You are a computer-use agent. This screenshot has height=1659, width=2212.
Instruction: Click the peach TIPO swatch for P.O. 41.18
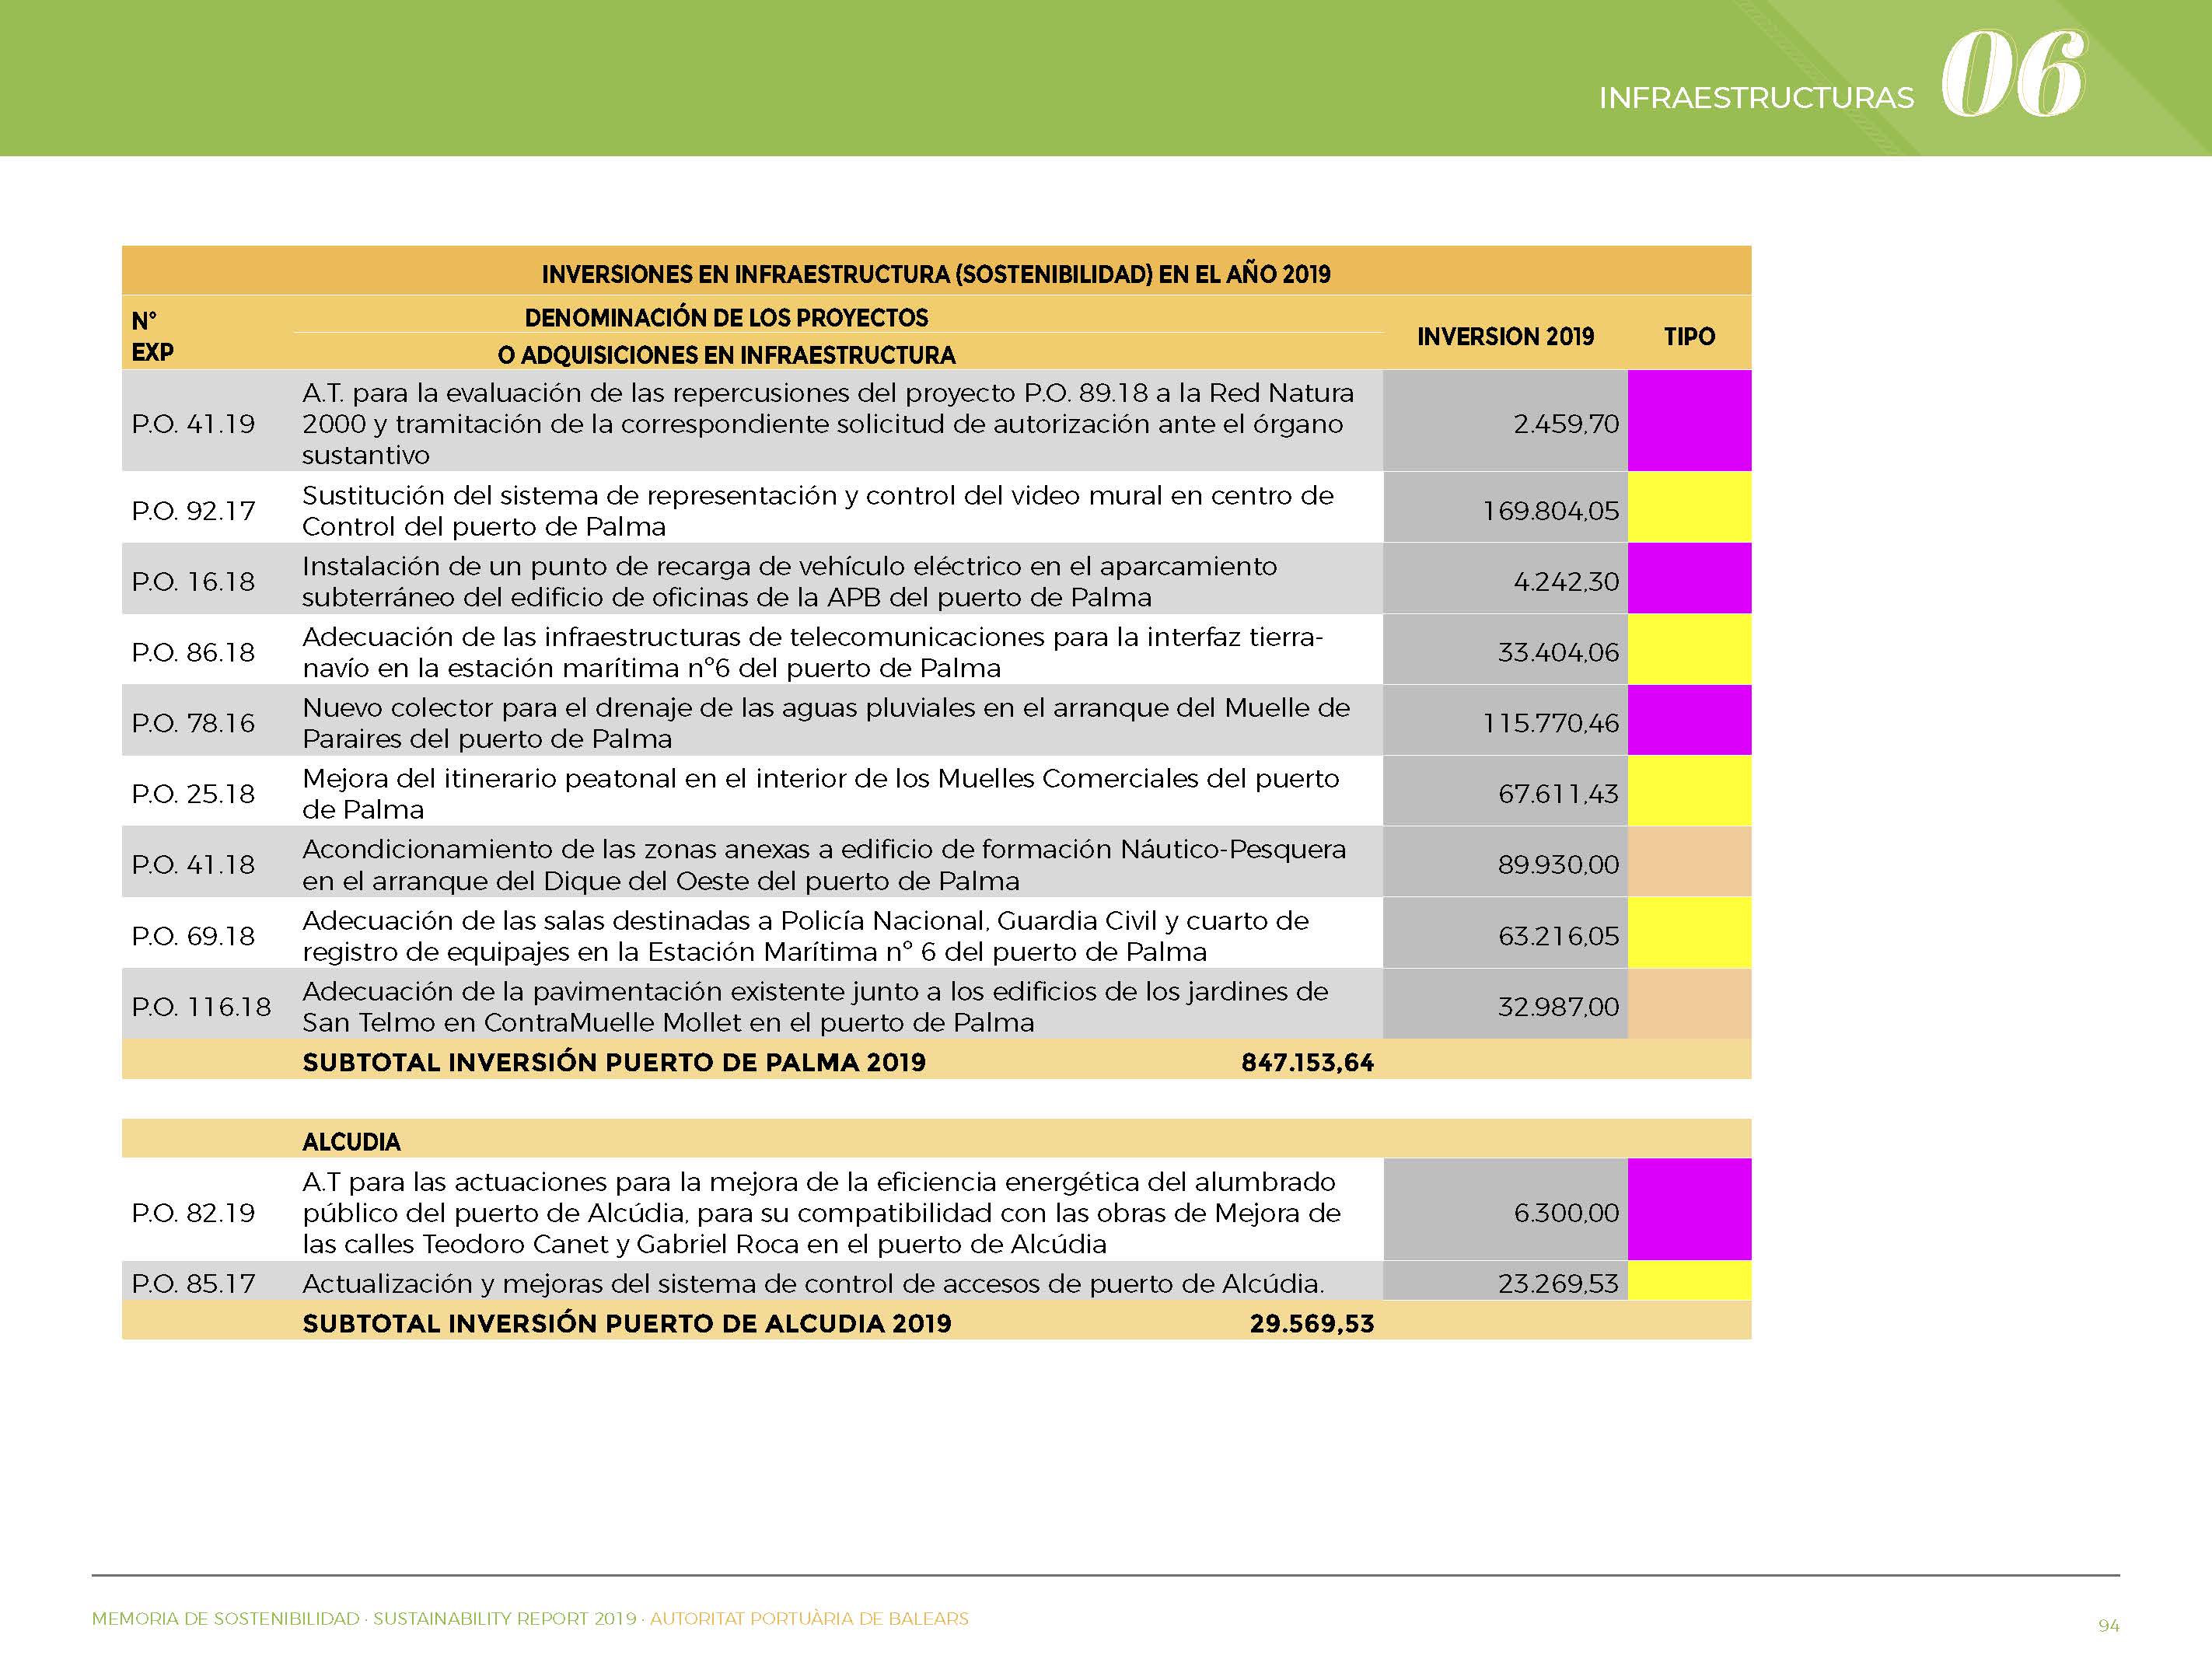click(x=1689, y=862)
